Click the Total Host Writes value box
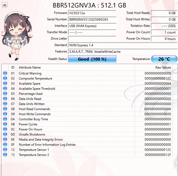The image size is (178, 176). 164,20
